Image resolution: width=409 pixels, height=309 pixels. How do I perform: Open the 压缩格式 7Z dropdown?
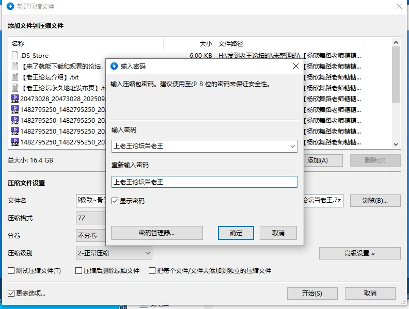(91, 218)
